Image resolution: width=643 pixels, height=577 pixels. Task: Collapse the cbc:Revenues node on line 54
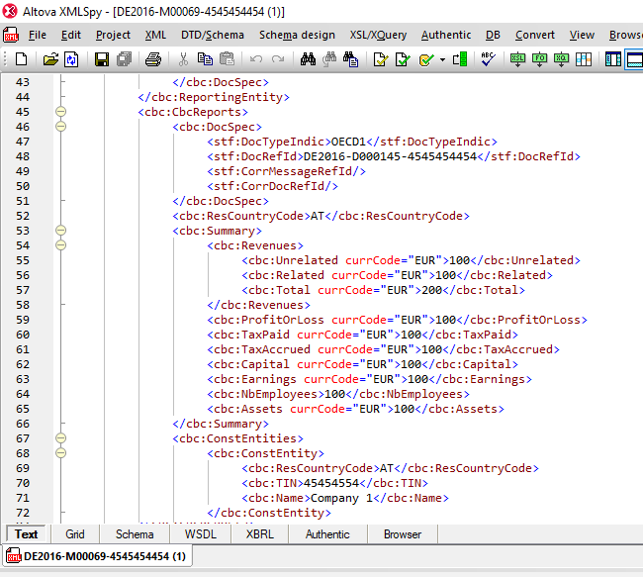tap(60, 245)
